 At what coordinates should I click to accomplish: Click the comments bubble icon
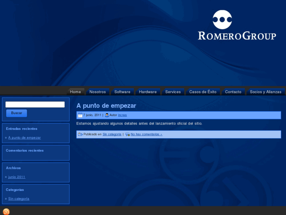[128, 134]
